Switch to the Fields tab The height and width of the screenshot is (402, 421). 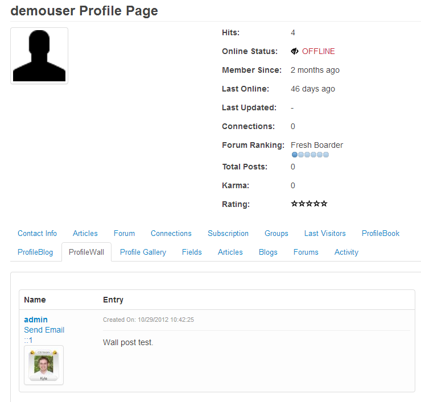point(192,252)
